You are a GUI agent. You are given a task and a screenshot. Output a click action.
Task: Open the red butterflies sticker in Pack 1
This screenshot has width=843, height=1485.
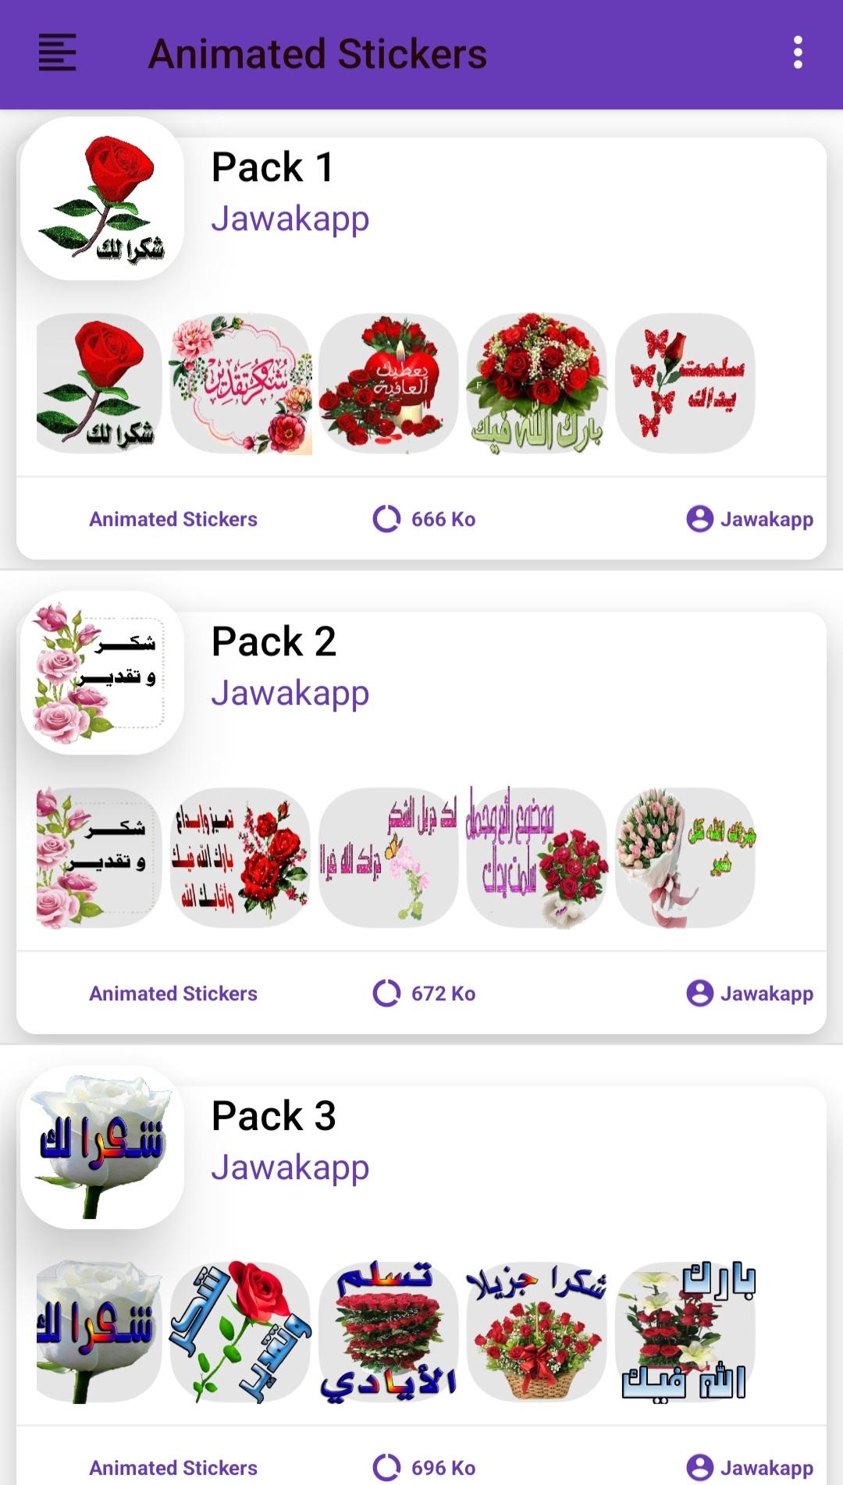(x=685, y=384)
